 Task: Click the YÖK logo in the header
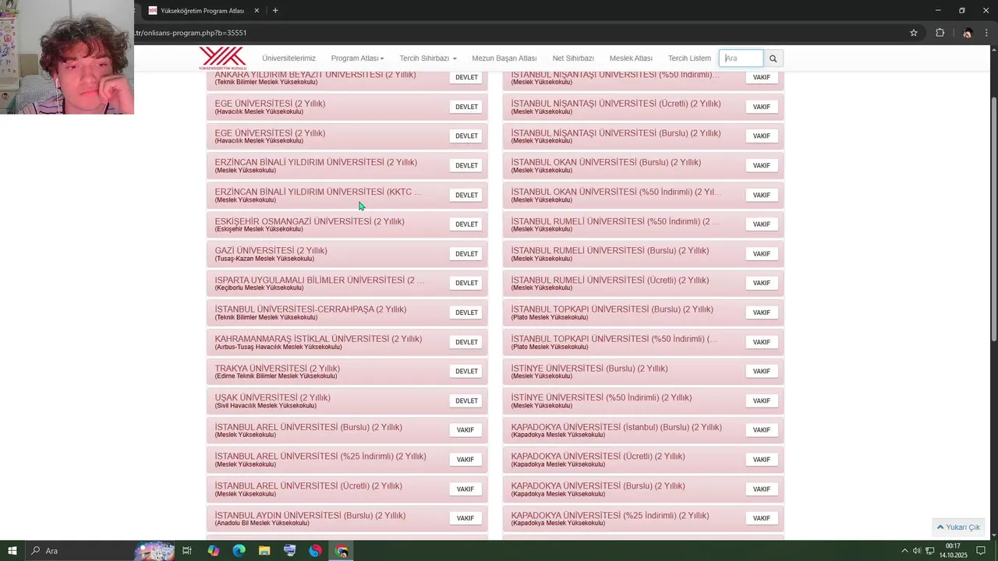[x=222, y=58]
